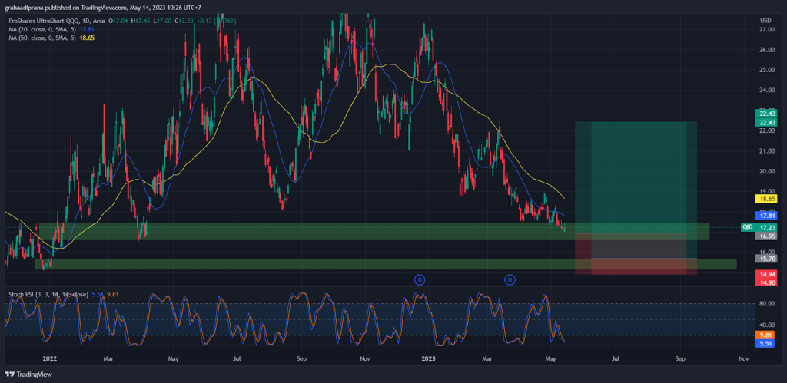The height and width of the screenshot is (383, 787).
Task: Click the dividend D marker near November
Action: point(420,279)
